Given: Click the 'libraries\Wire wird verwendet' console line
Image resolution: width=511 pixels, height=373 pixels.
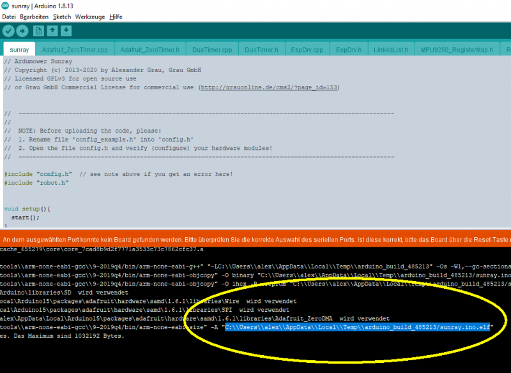Looking at the screenshot, I should coord(148,301).
